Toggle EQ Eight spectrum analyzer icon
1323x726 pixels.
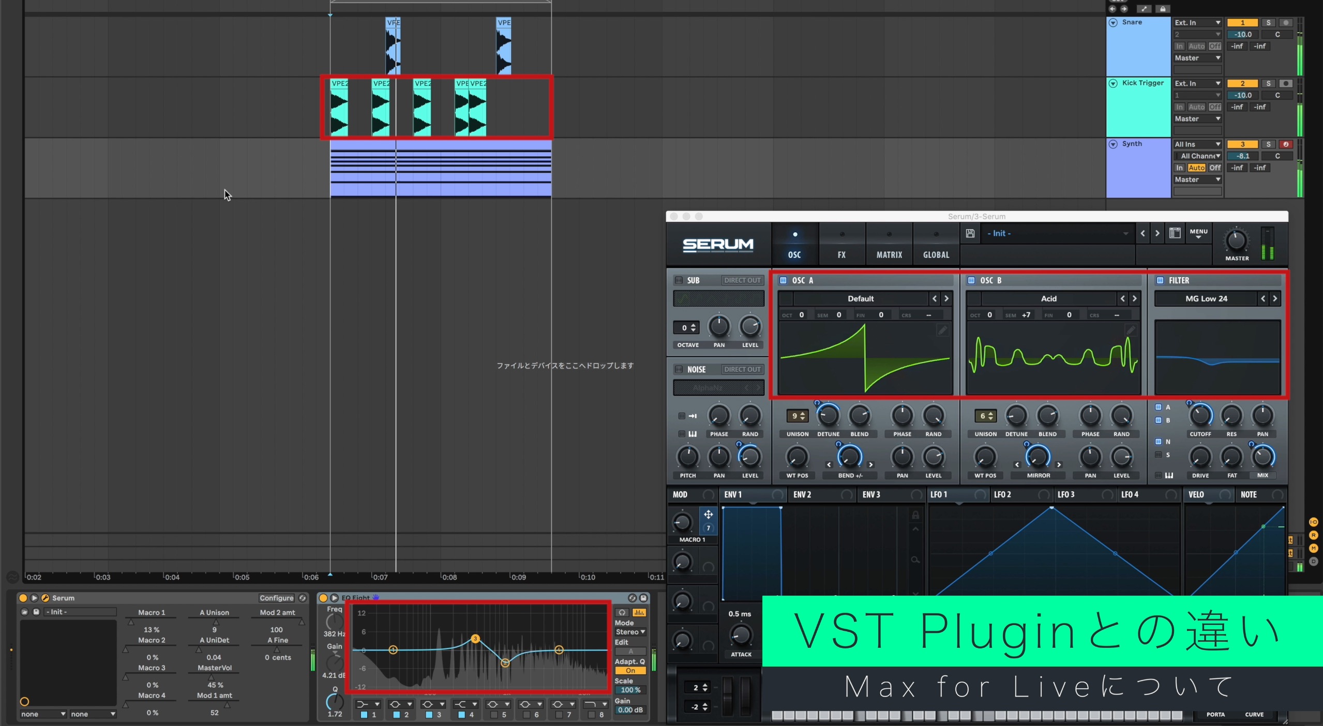(x=639, y=612)
